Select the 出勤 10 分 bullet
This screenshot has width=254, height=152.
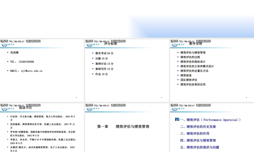(x=102, y=59)
